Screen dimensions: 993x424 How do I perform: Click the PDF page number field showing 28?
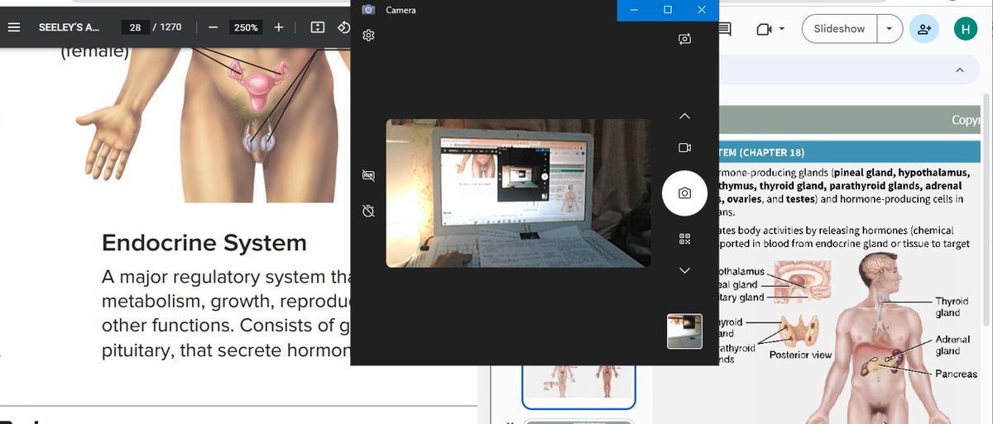pos(135,27)
